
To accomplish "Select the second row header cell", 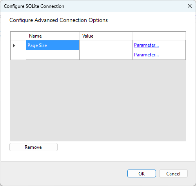I will [18, 55].
